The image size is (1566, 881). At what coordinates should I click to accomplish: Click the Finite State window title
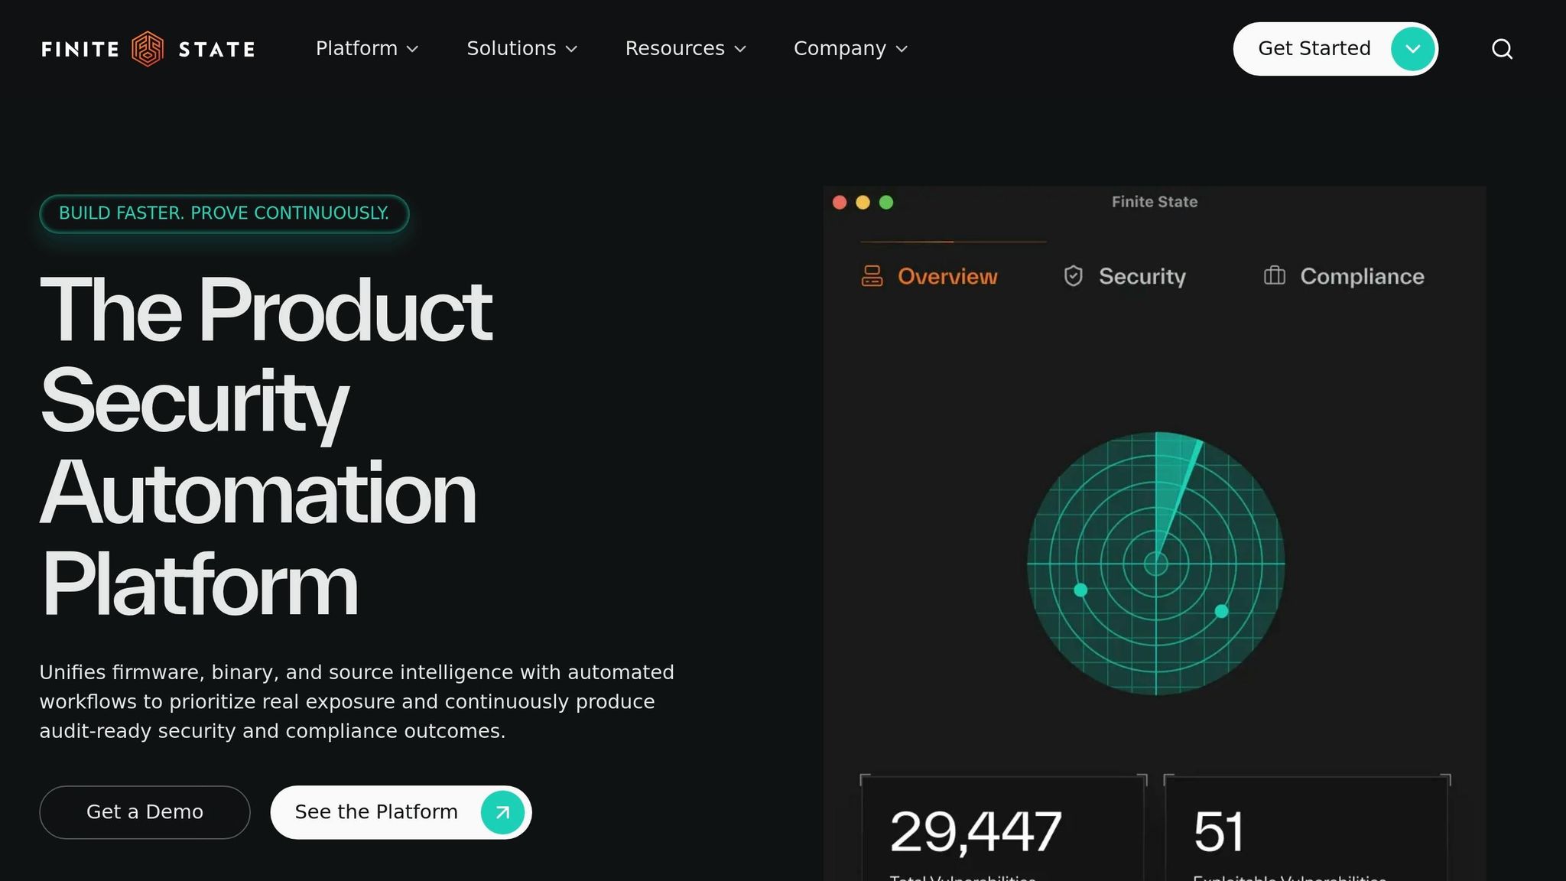click(x=1155, y=202)
